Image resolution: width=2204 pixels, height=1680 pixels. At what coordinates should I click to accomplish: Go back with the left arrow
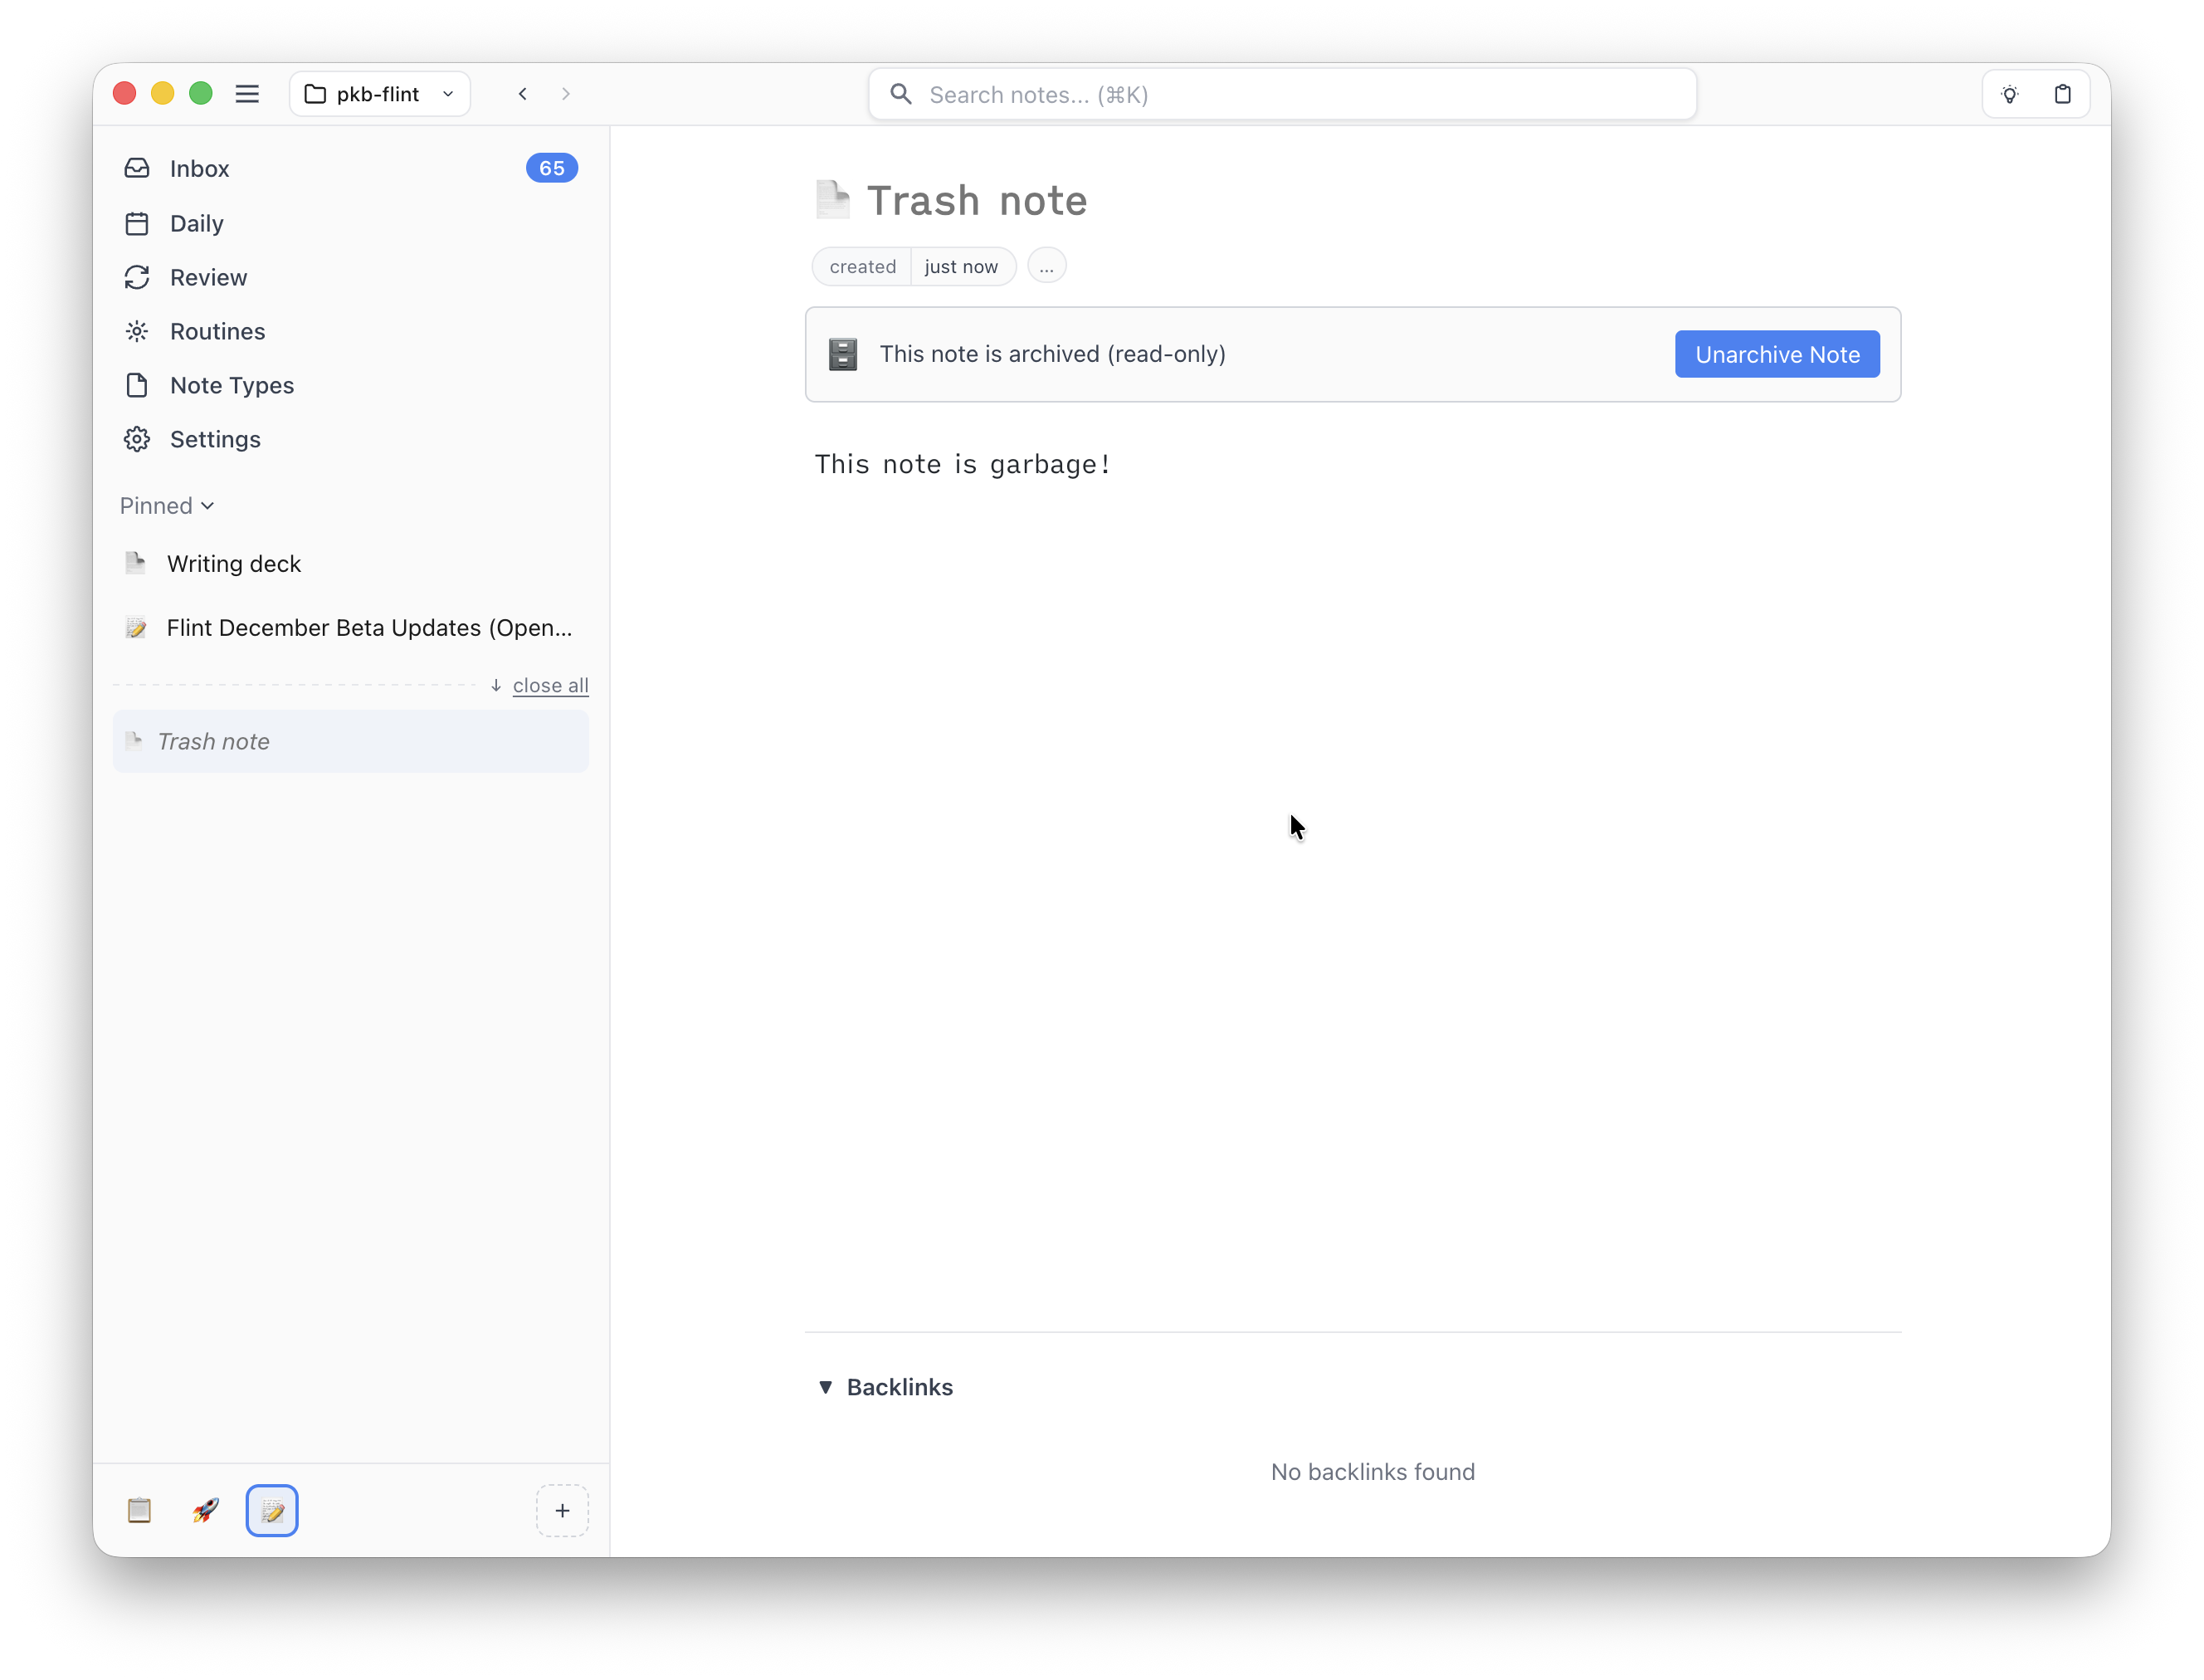pos(523,94)
